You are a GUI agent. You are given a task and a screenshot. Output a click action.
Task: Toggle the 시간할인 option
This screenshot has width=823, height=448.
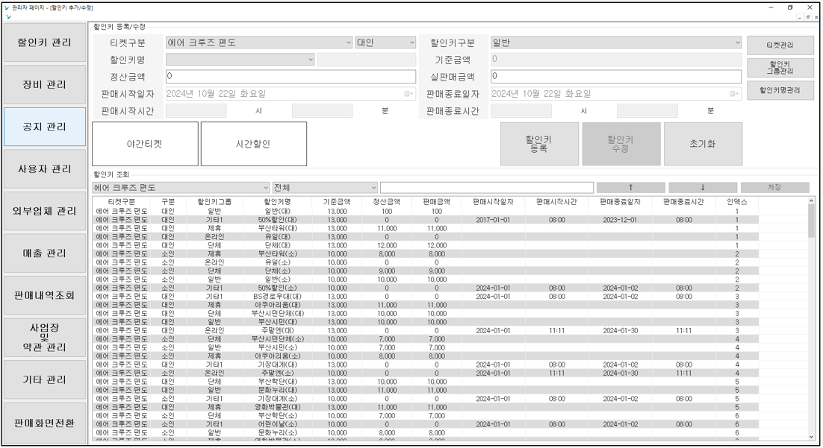[253, 144]
